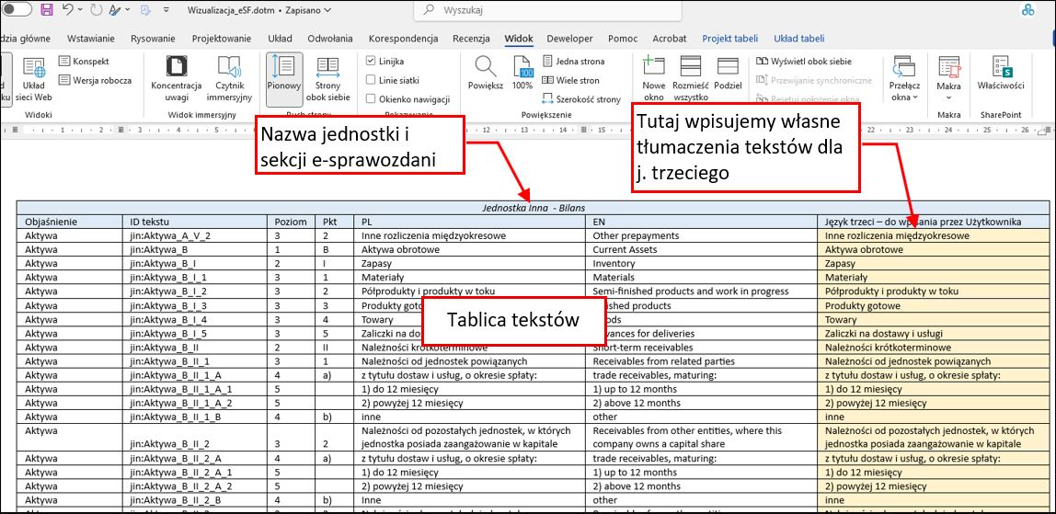Screen dimensions: 1056x514
Task: Open the Odwołania tab
Action: [330, 39]
